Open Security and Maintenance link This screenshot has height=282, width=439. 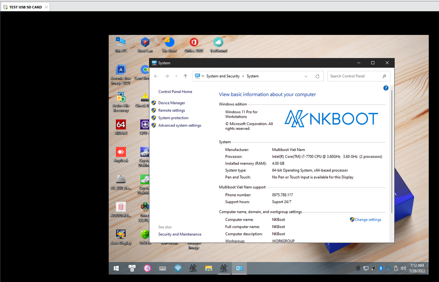coord(180,234)
